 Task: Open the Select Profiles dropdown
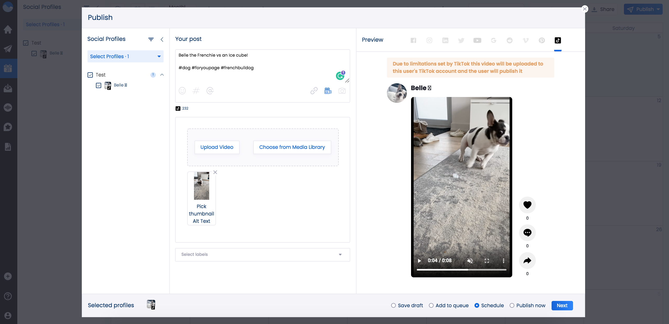coord(125,56)
